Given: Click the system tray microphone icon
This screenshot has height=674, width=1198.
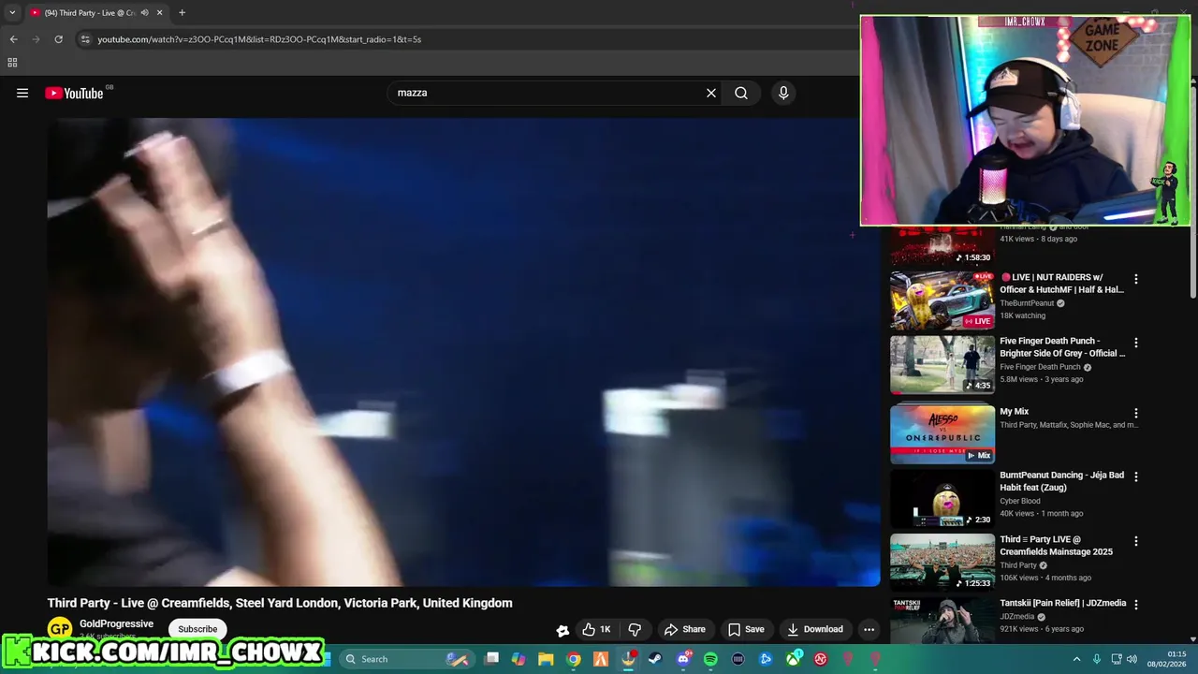Looking at the screenshot, I should (1097, 659).
